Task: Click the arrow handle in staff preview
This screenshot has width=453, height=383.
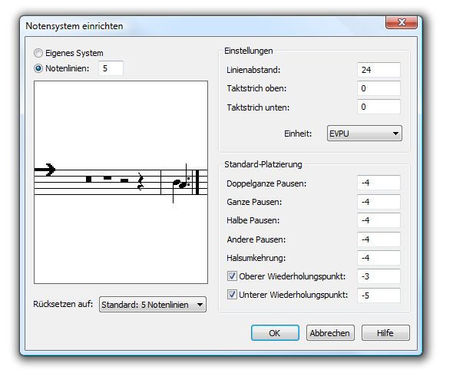Action: pyautogui.click(x=45, y=170)
